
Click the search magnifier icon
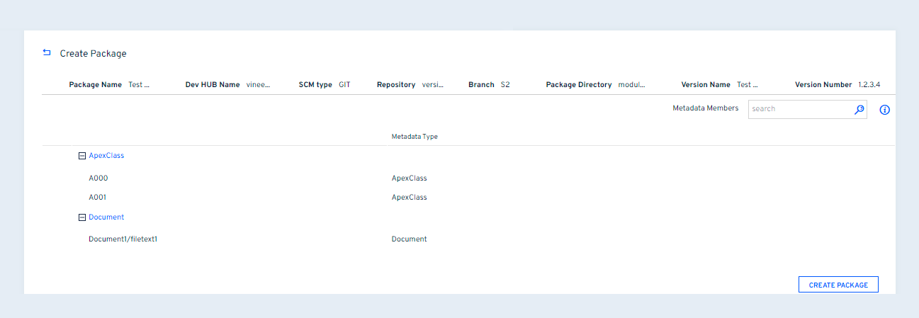pyautogui.click(x=859, y=109)
